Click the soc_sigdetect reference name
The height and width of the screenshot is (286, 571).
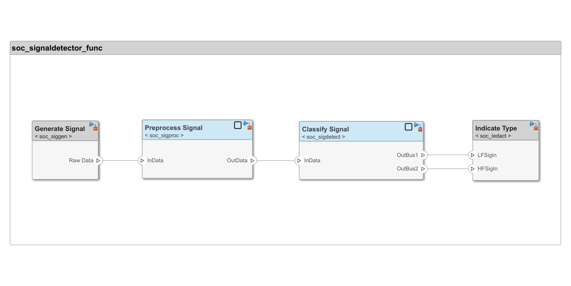pos(323,137)
